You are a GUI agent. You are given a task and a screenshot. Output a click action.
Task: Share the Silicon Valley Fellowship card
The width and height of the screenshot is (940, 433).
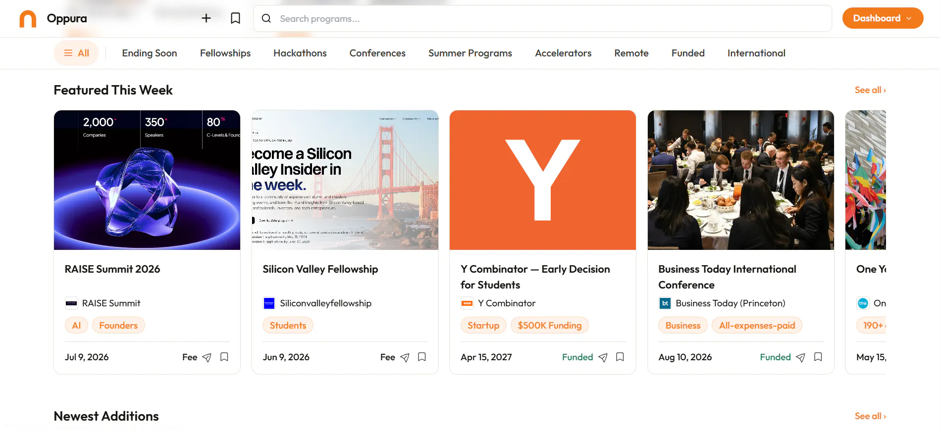tap(405, 357)
